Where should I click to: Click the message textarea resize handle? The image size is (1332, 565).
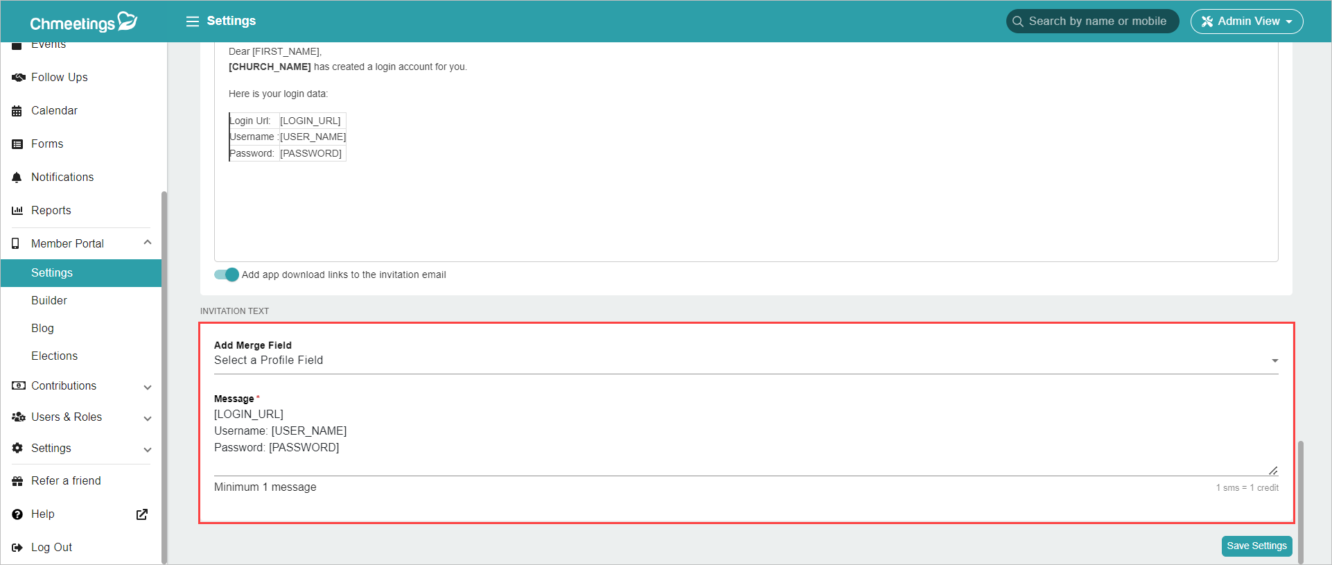(1273, 471)
